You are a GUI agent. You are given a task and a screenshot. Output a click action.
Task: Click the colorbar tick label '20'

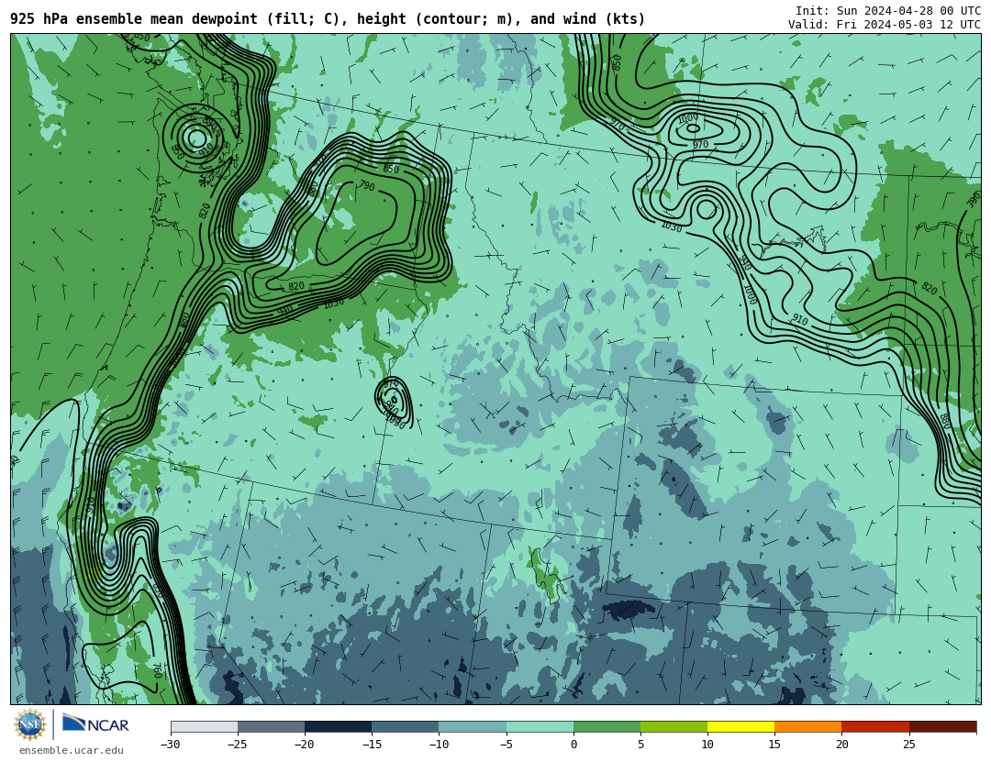click(841, 745)
